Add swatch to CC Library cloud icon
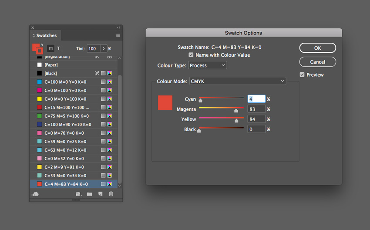Screen dimensions: 370x230 [35, 194]
